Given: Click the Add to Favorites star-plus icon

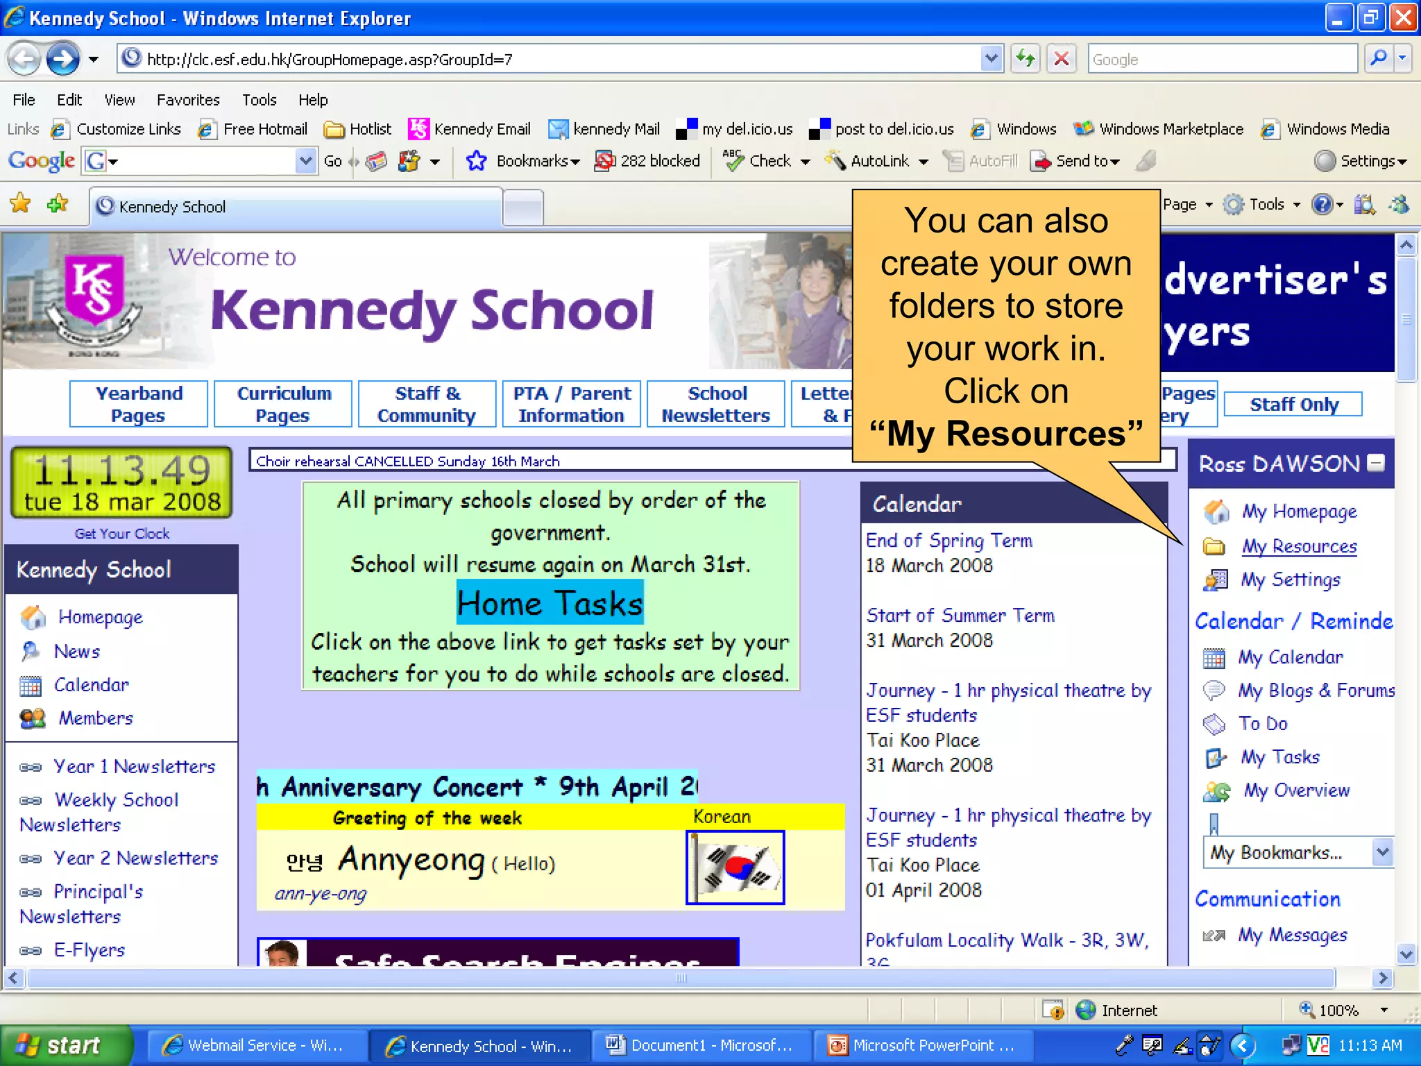Looking at the screenshot, I should coord(58,204).
